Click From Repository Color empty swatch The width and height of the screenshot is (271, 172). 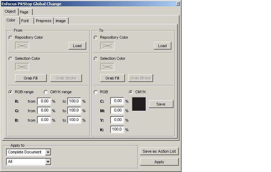click(x=22, y=46)
